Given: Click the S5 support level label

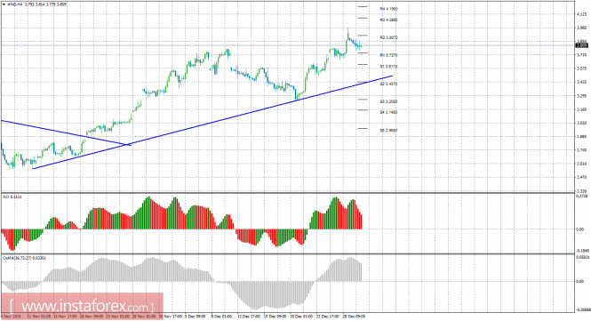Looking at the screenshot, I should click(x=388, y=130).
